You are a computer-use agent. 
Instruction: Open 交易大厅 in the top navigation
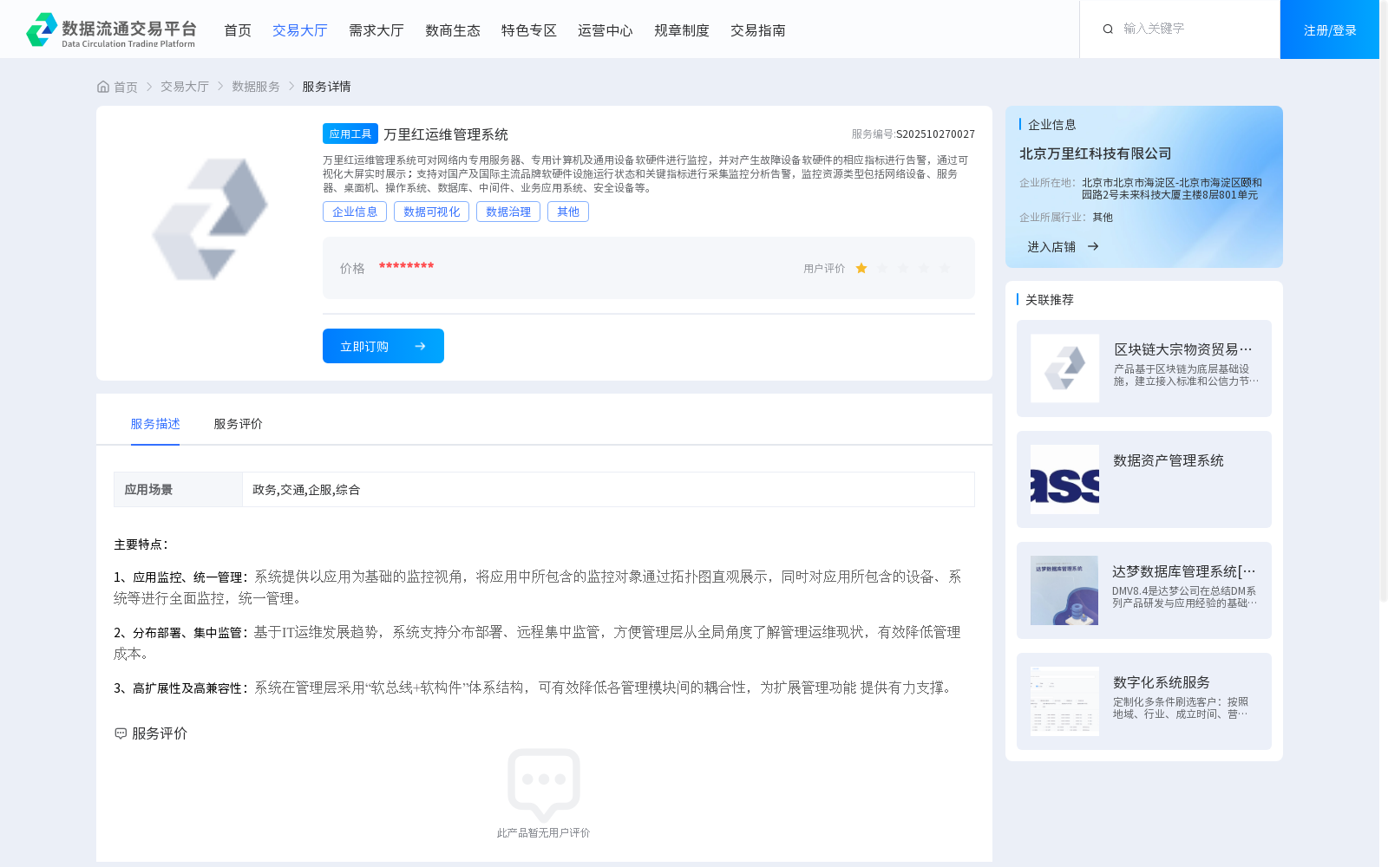click(300, 30)
